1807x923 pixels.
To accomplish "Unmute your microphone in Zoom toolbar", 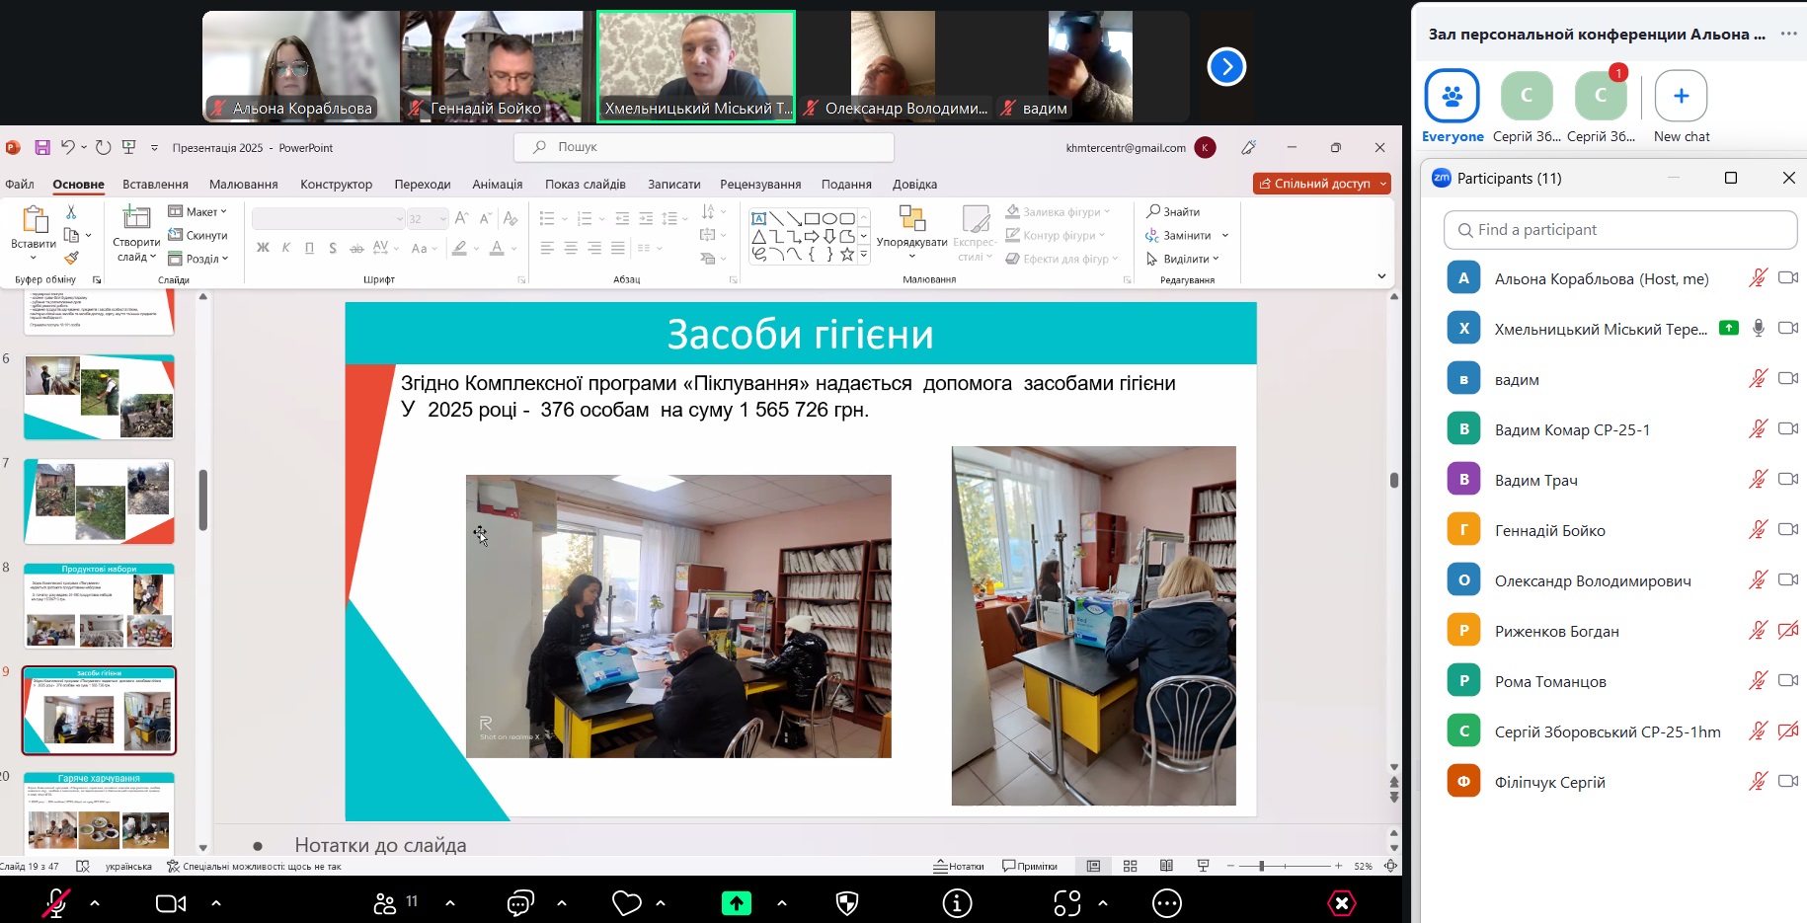I will coord(56,902).
